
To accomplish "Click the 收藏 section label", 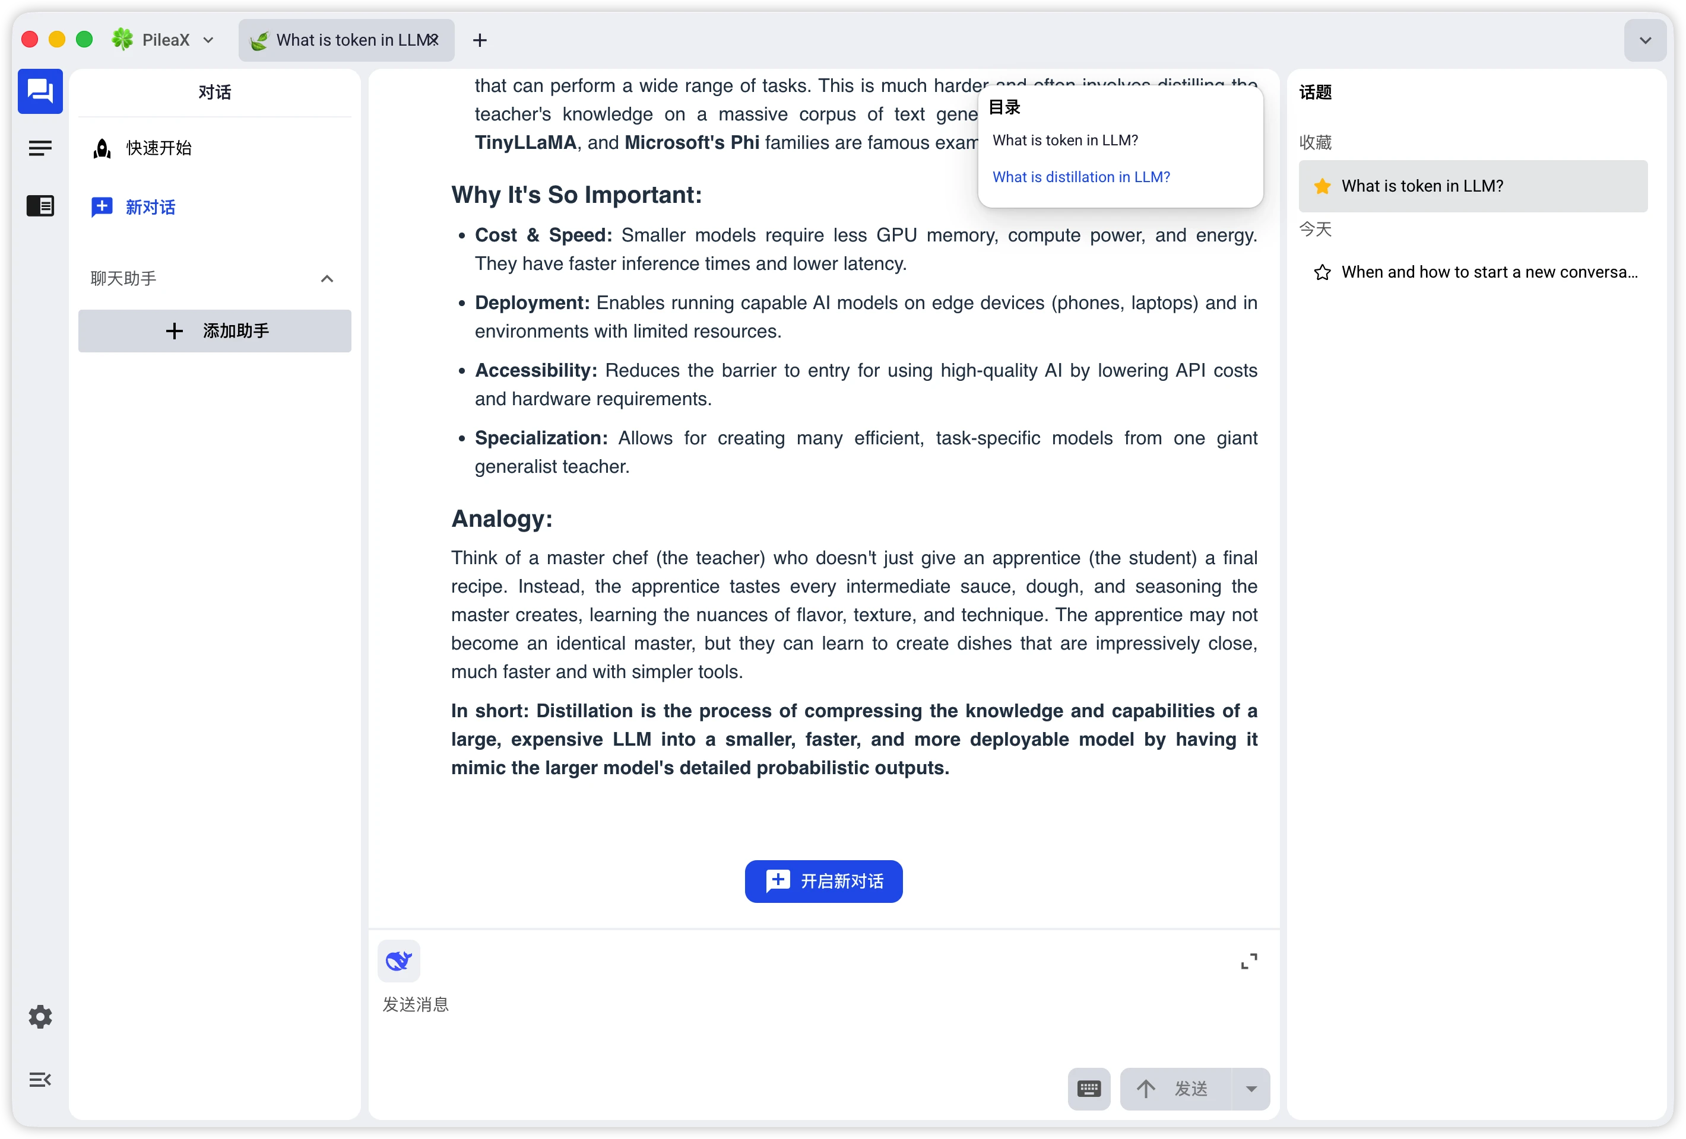I will click(1316, 143).
